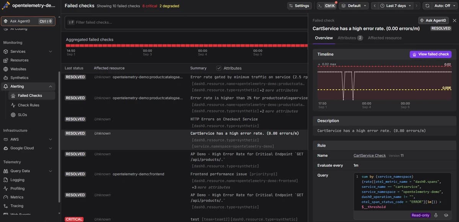The width and height of the screenshot is (459, 222).
Task: Expand the AWS submenu chevron
Action: (x=50, y=139)
